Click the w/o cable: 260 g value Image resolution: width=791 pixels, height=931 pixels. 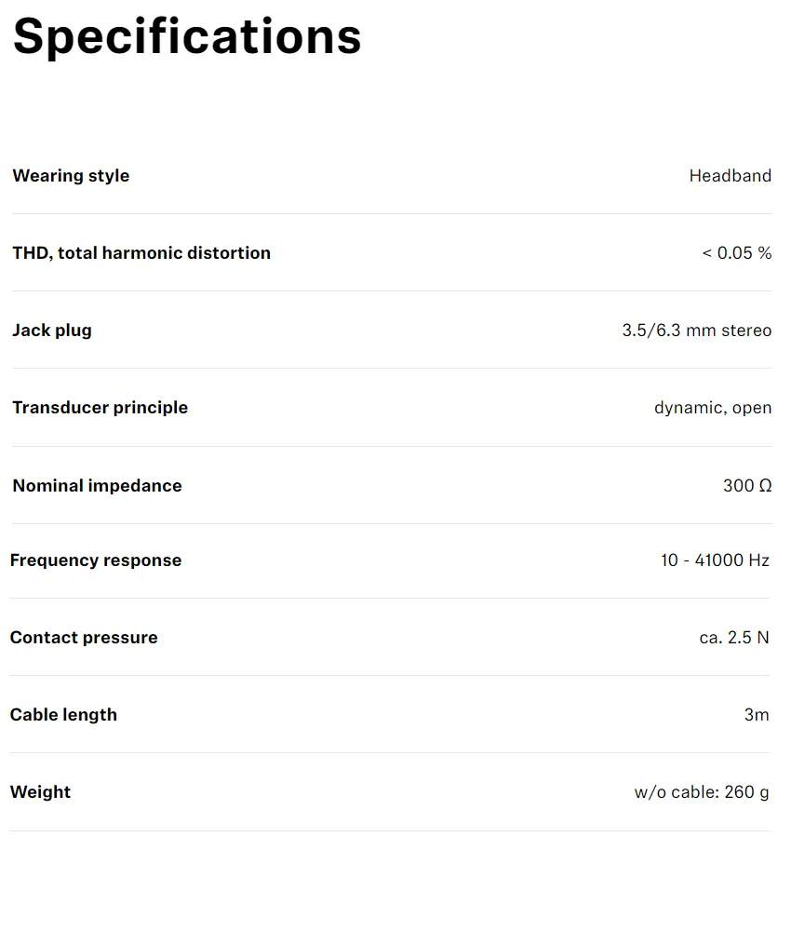[702, 792]
